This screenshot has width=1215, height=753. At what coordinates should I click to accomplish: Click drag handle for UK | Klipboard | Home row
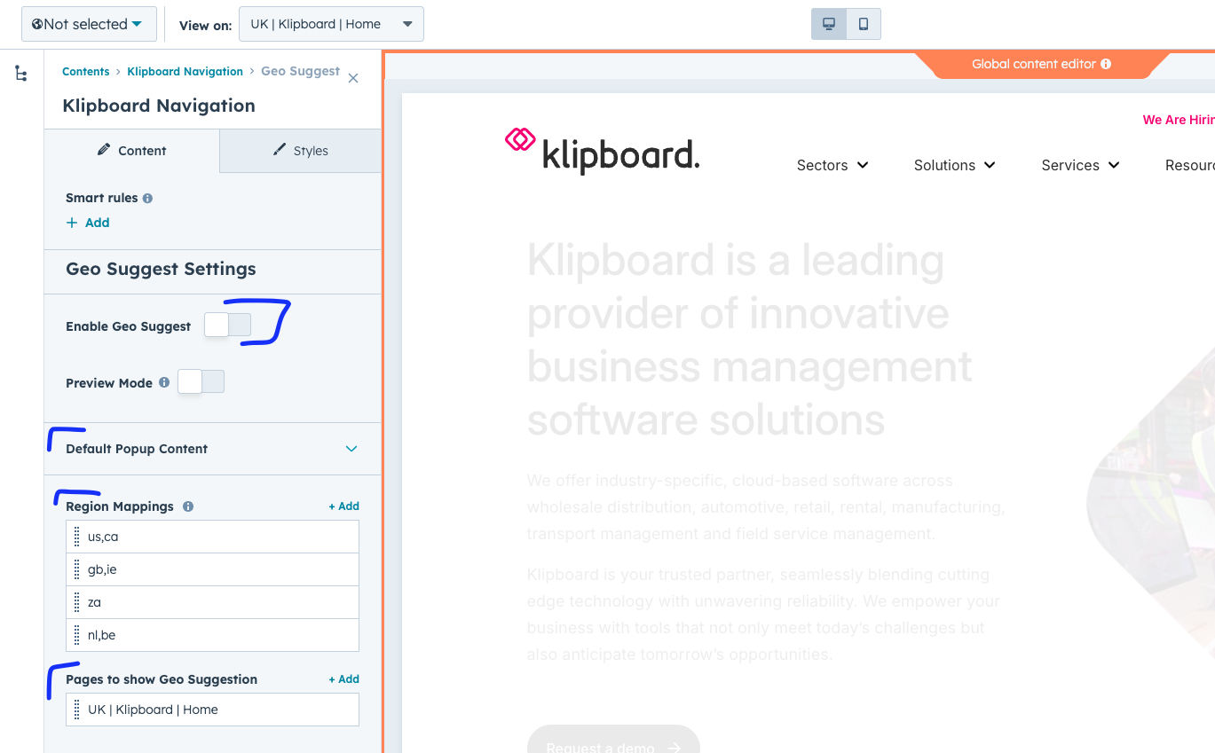pyautogui.click(x=77, y=710)
